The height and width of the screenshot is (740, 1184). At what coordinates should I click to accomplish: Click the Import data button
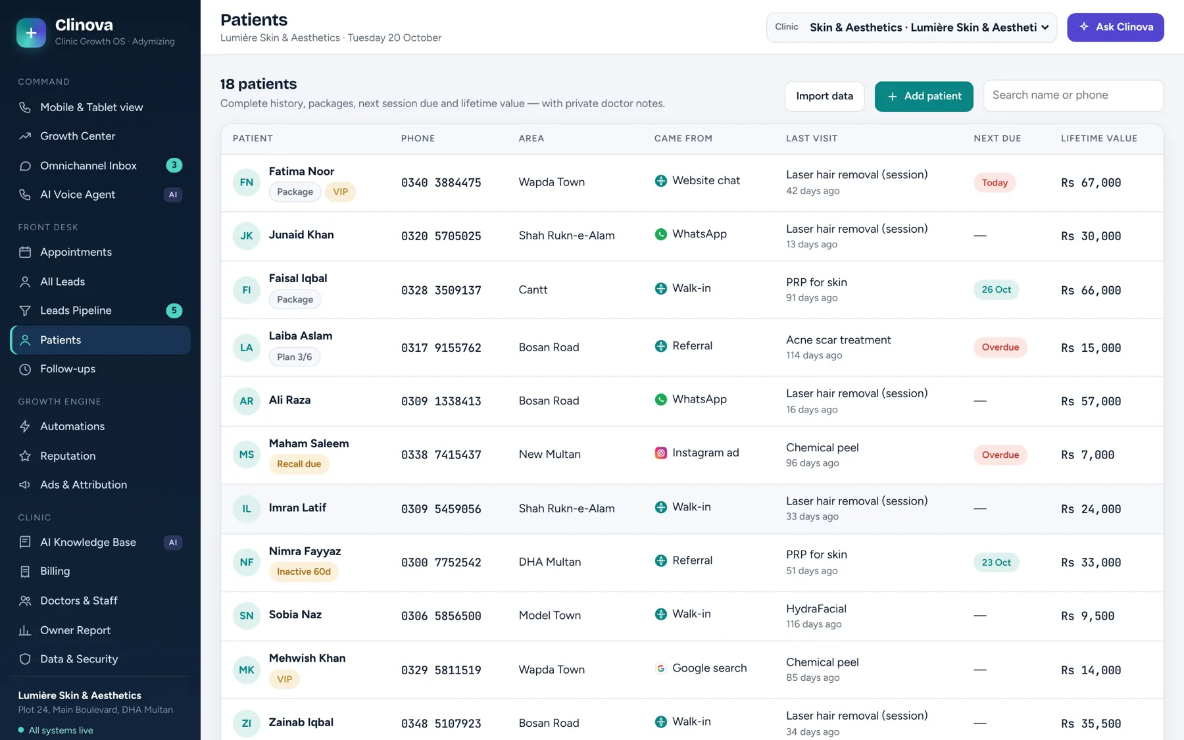824,96
